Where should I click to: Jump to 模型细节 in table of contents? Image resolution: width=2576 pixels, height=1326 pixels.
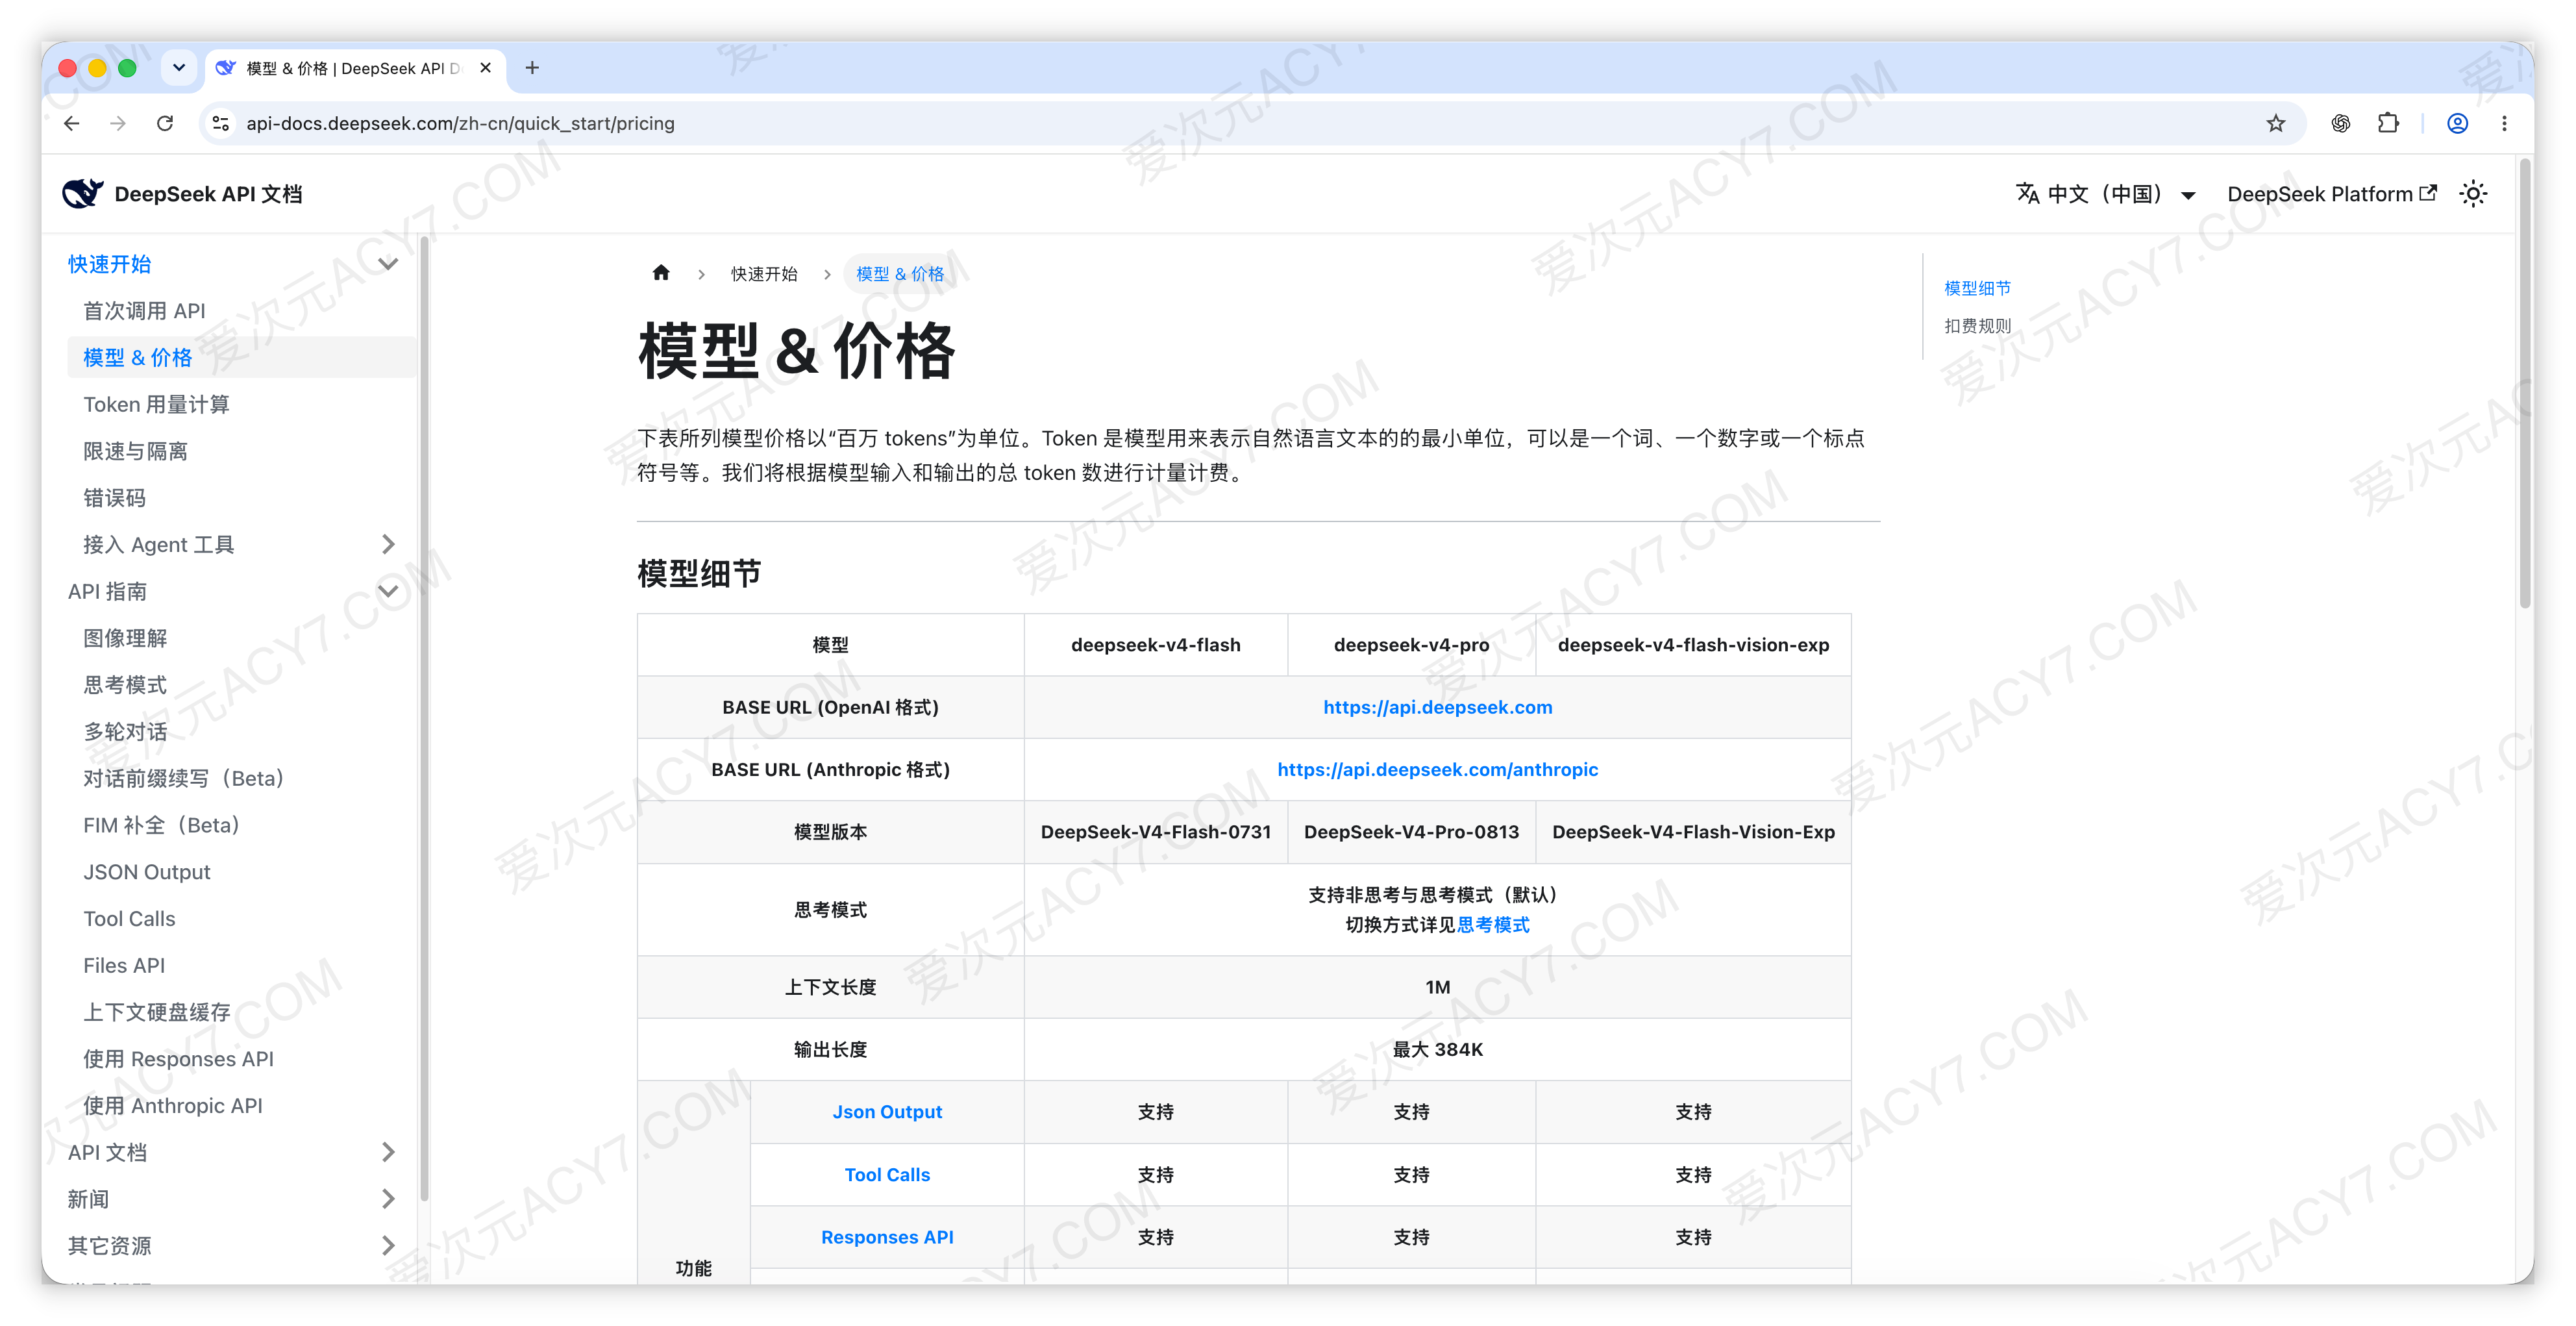pyautogui.click(x=1977, y=288)
